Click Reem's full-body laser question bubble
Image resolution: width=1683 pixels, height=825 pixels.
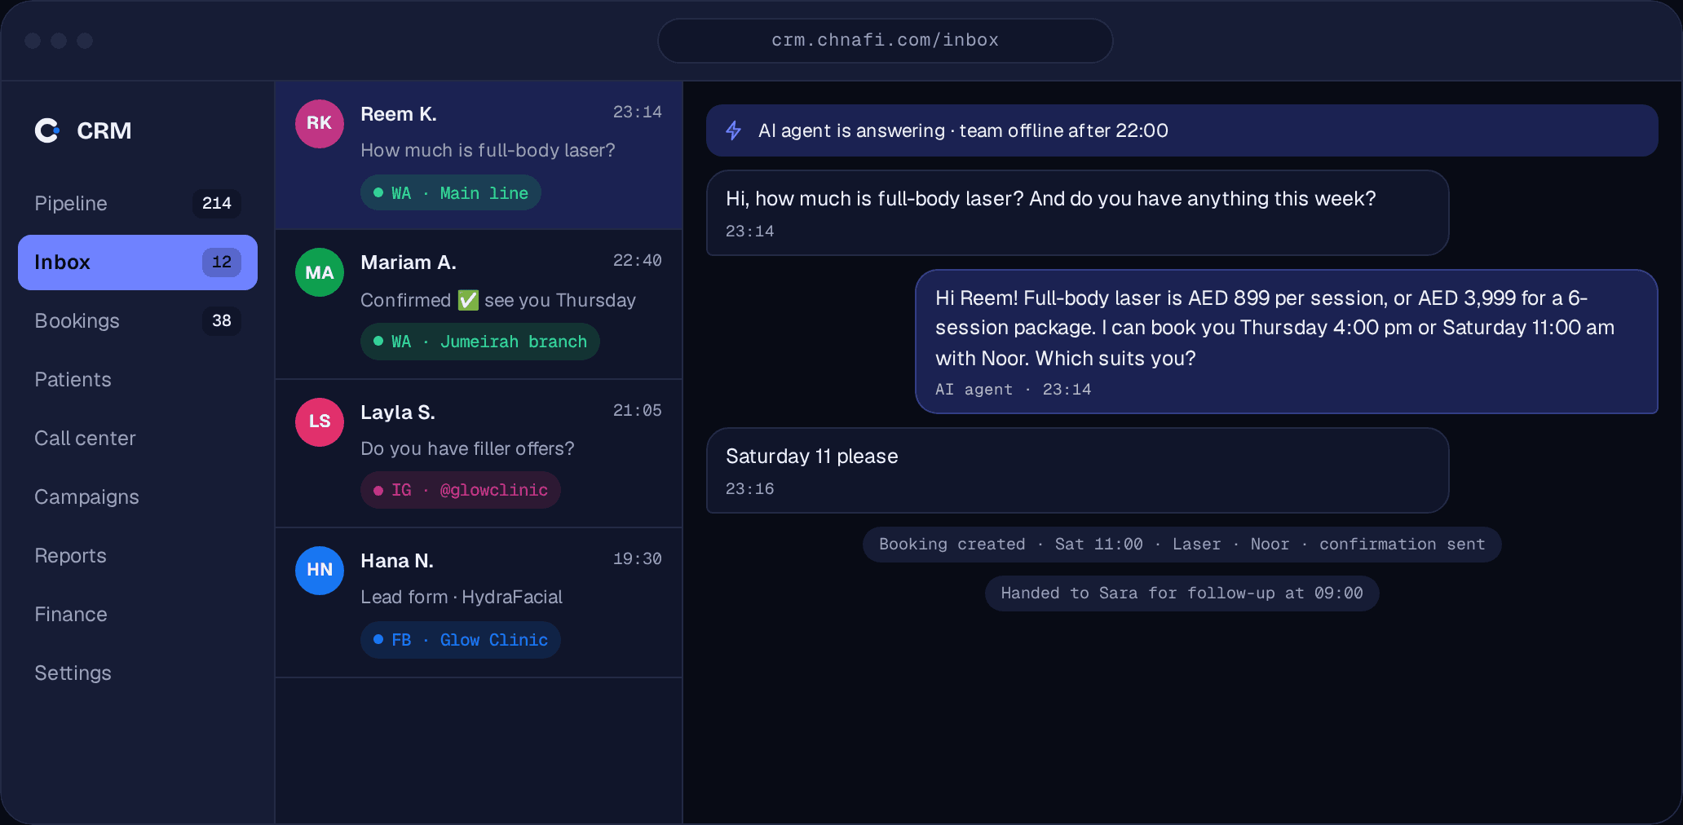pos(1078,213)
